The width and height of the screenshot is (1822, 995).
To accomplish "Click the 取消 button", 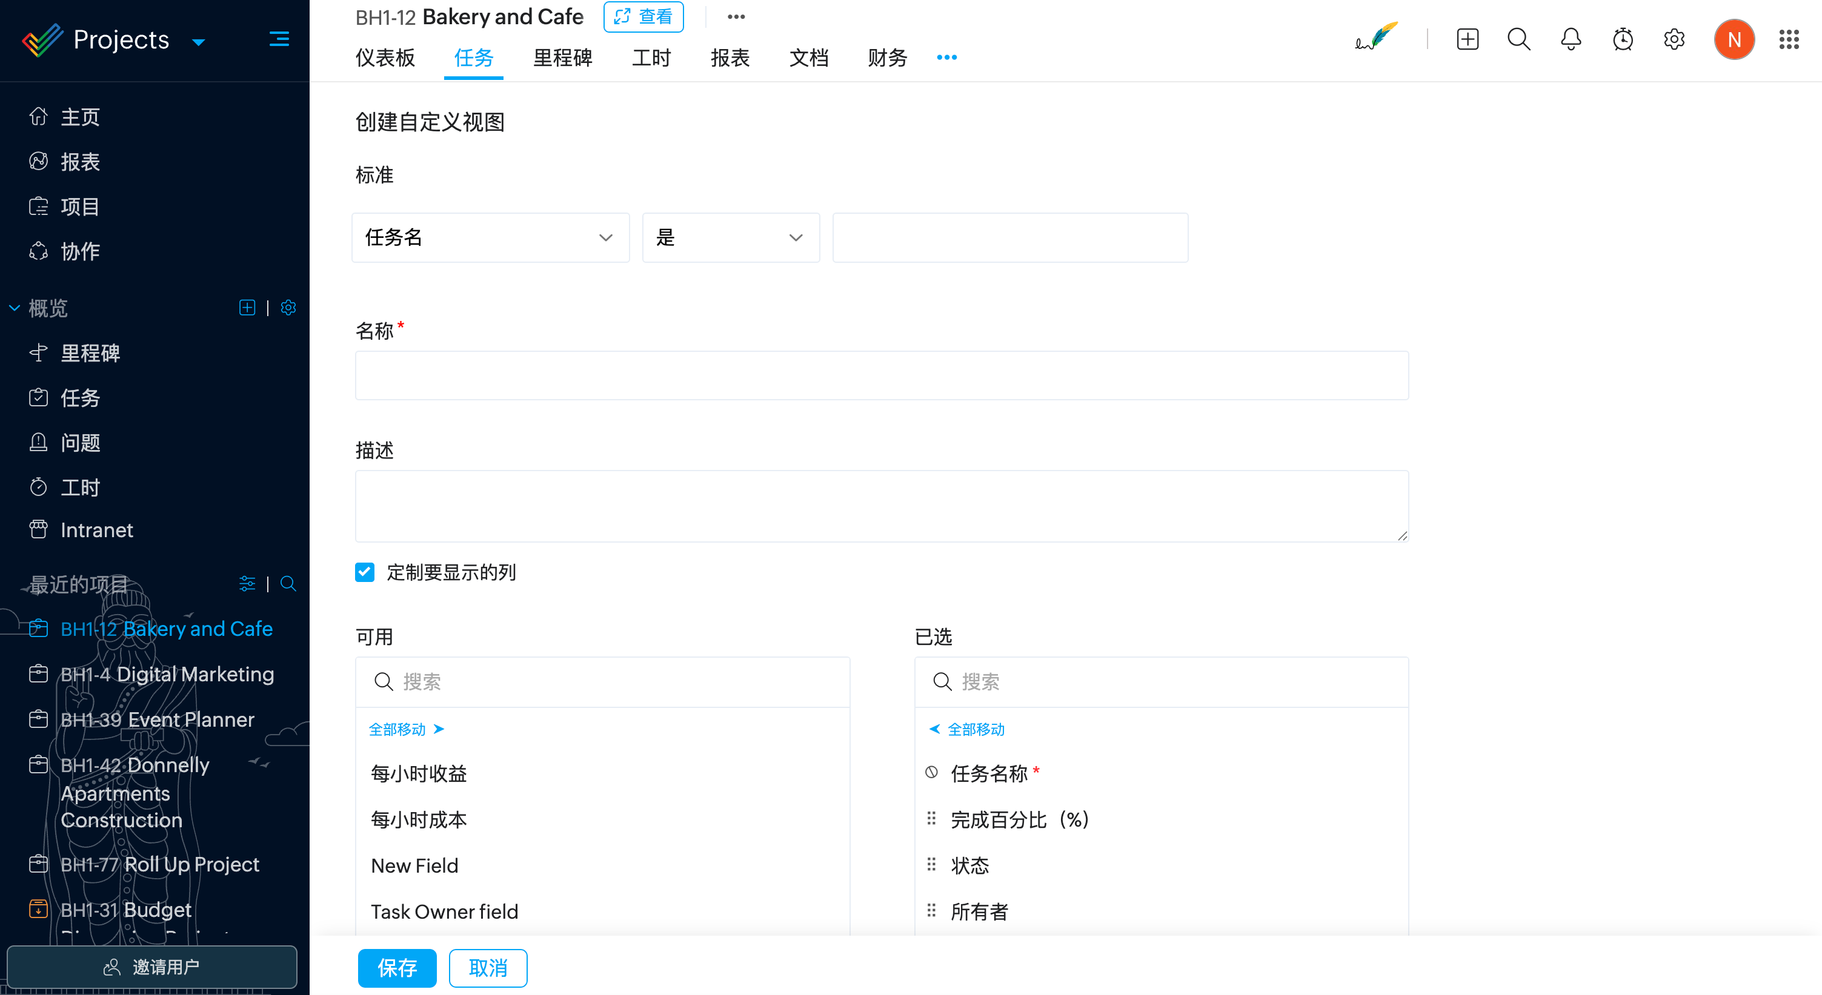I will [488, 967].
